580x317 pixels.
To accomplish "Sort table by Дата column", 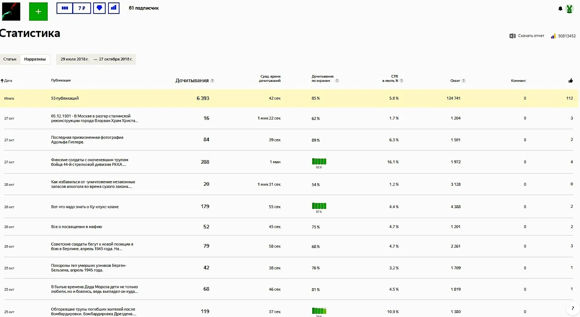I will (6, 81).
